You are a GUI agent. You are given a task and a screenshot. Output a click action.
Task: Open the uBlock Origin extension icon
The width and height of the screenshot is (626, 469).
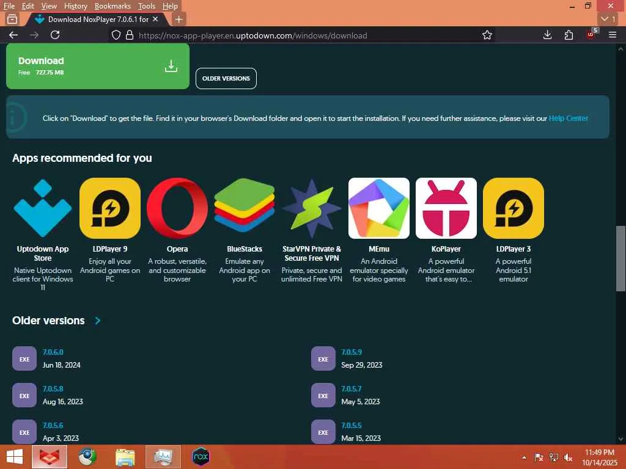(591, 34)
